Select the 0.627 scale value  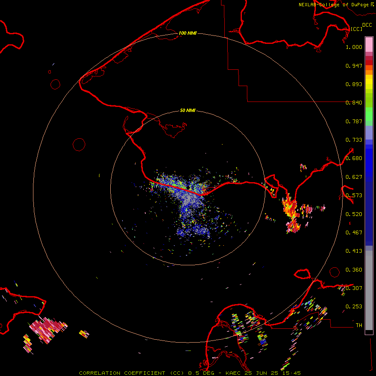[x=354, y=177]
